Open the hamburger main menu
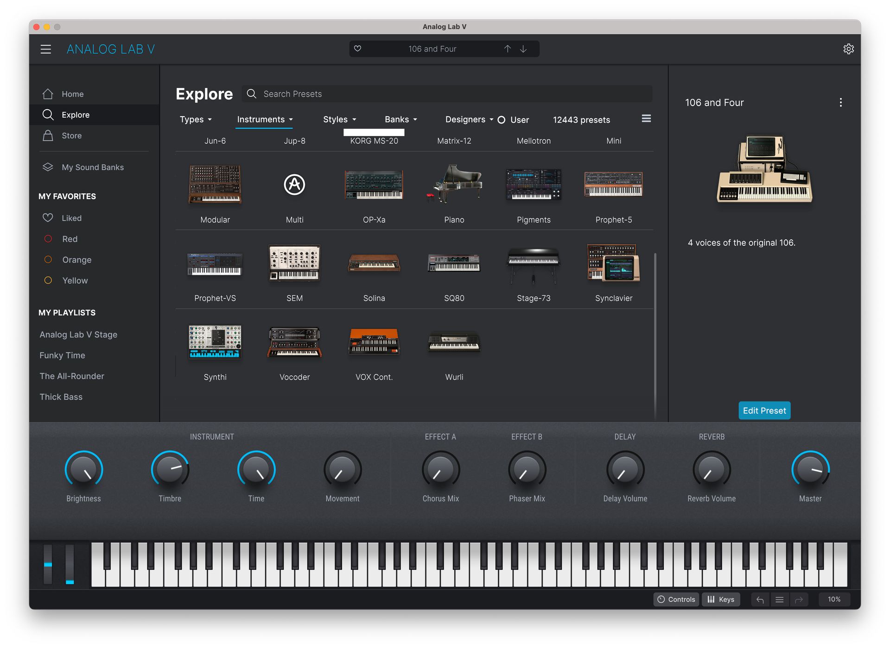 coord(45,49)
